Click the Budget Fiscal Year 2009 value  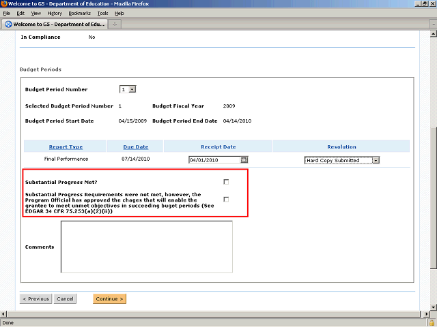click(229, 106)
